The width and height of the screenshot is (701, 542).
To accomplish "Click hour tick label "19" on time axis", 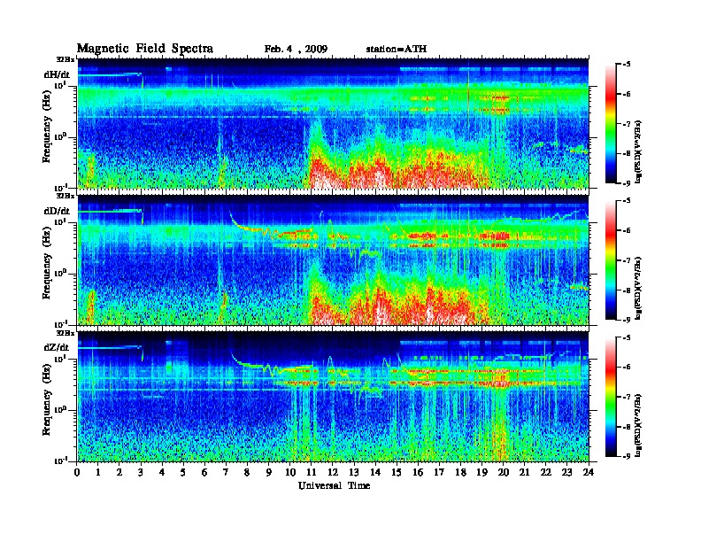I will coord(481,473).
